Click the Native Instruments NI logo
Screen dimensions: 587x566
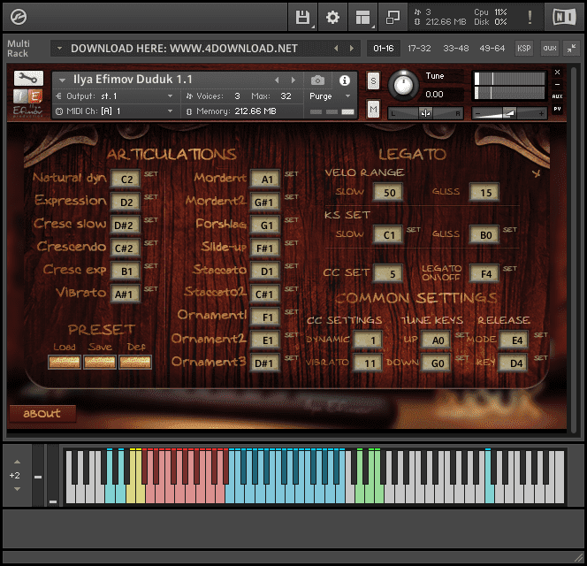[x=564, y=17]
